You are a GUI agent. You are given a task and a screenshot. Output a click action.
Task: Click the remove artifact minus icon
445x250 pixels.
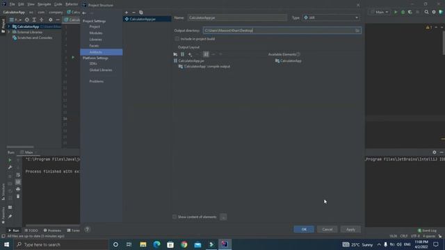[x=133, y=12]
